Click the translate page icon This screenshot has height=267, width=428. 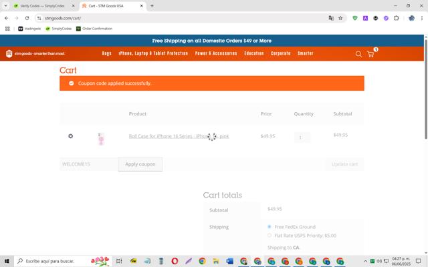(x=331, y=18)
